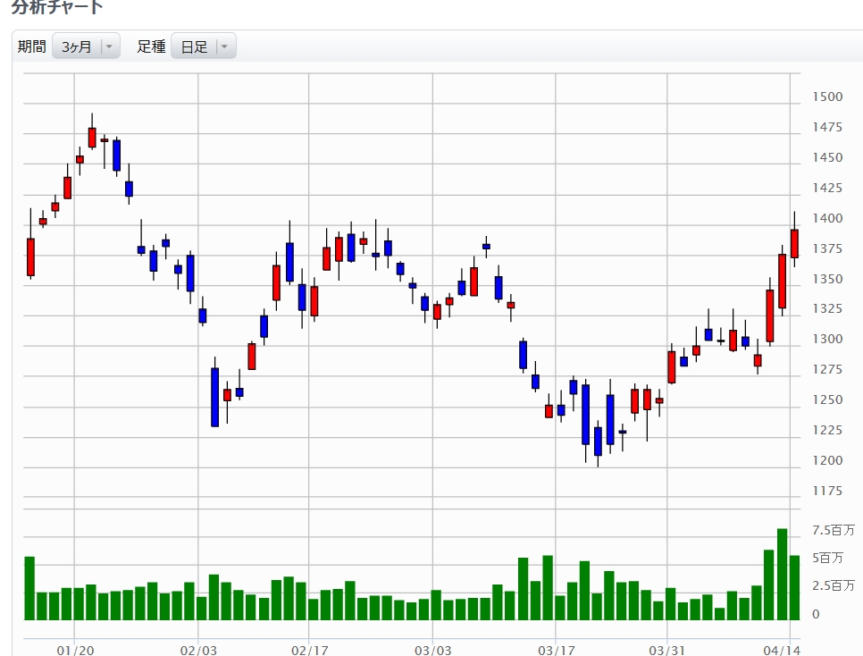Click the 期間 label text
The image size is (863, 656).
click(x=32, y=47)
